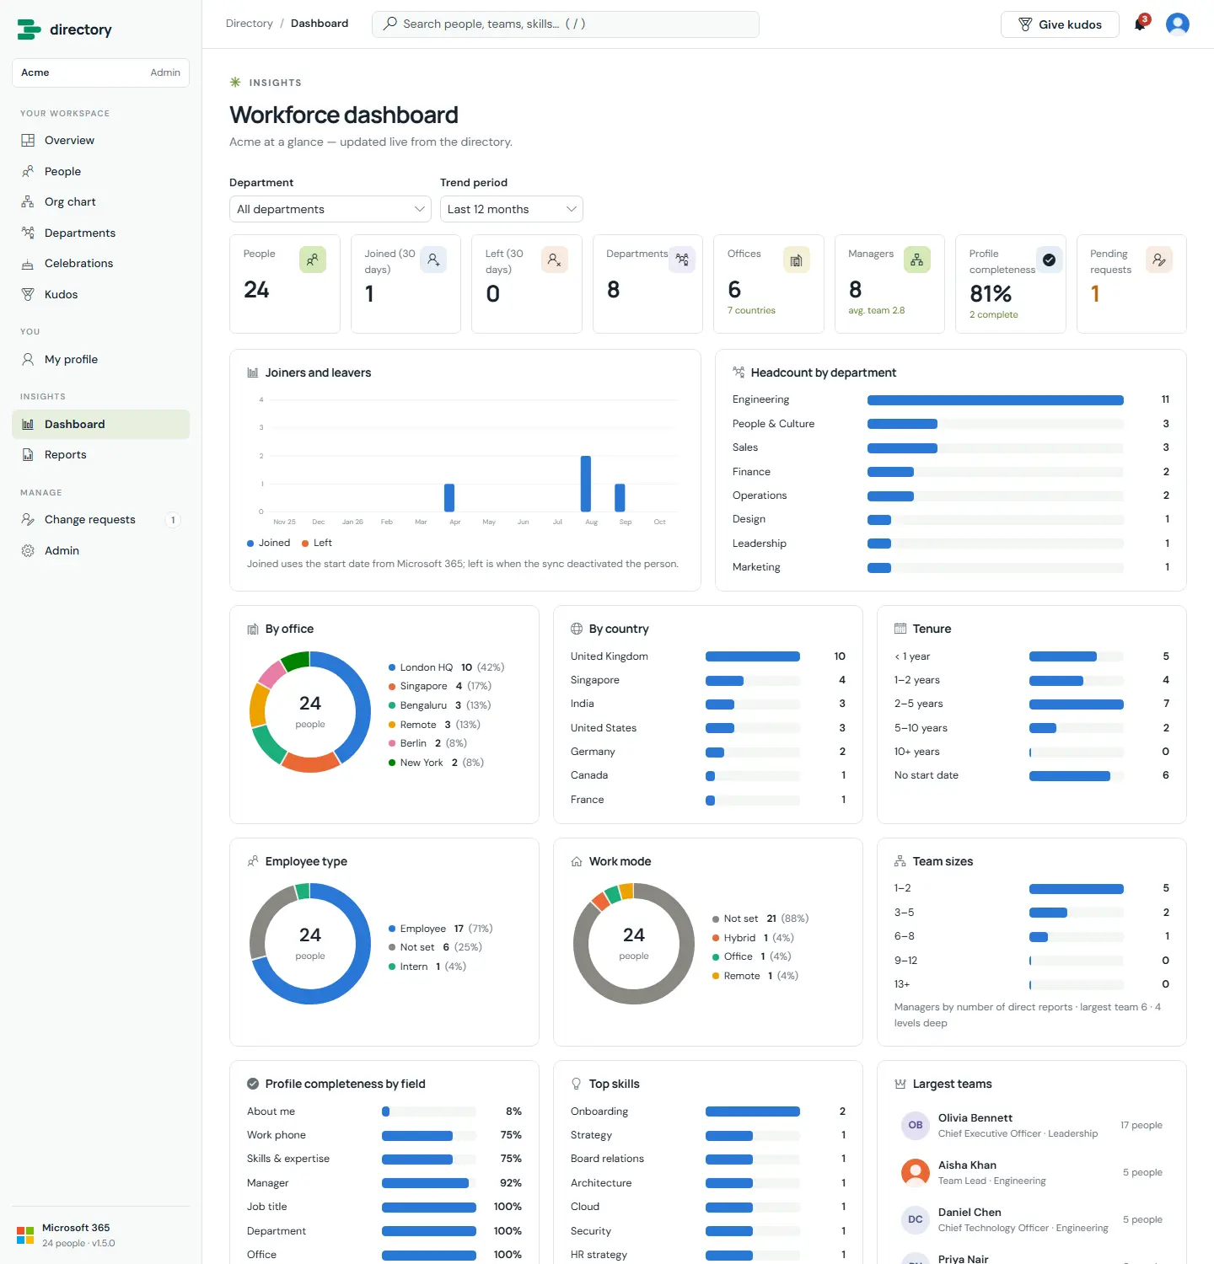Open Olivia Bennett's team entry
This screenshot has height=1264, width=1214.
pyautogui.click(x=1032, y=1125)
